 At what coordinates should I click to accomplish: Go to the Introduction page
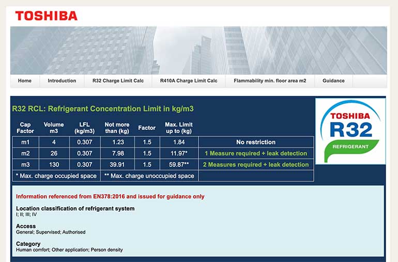tap(62, 81)
